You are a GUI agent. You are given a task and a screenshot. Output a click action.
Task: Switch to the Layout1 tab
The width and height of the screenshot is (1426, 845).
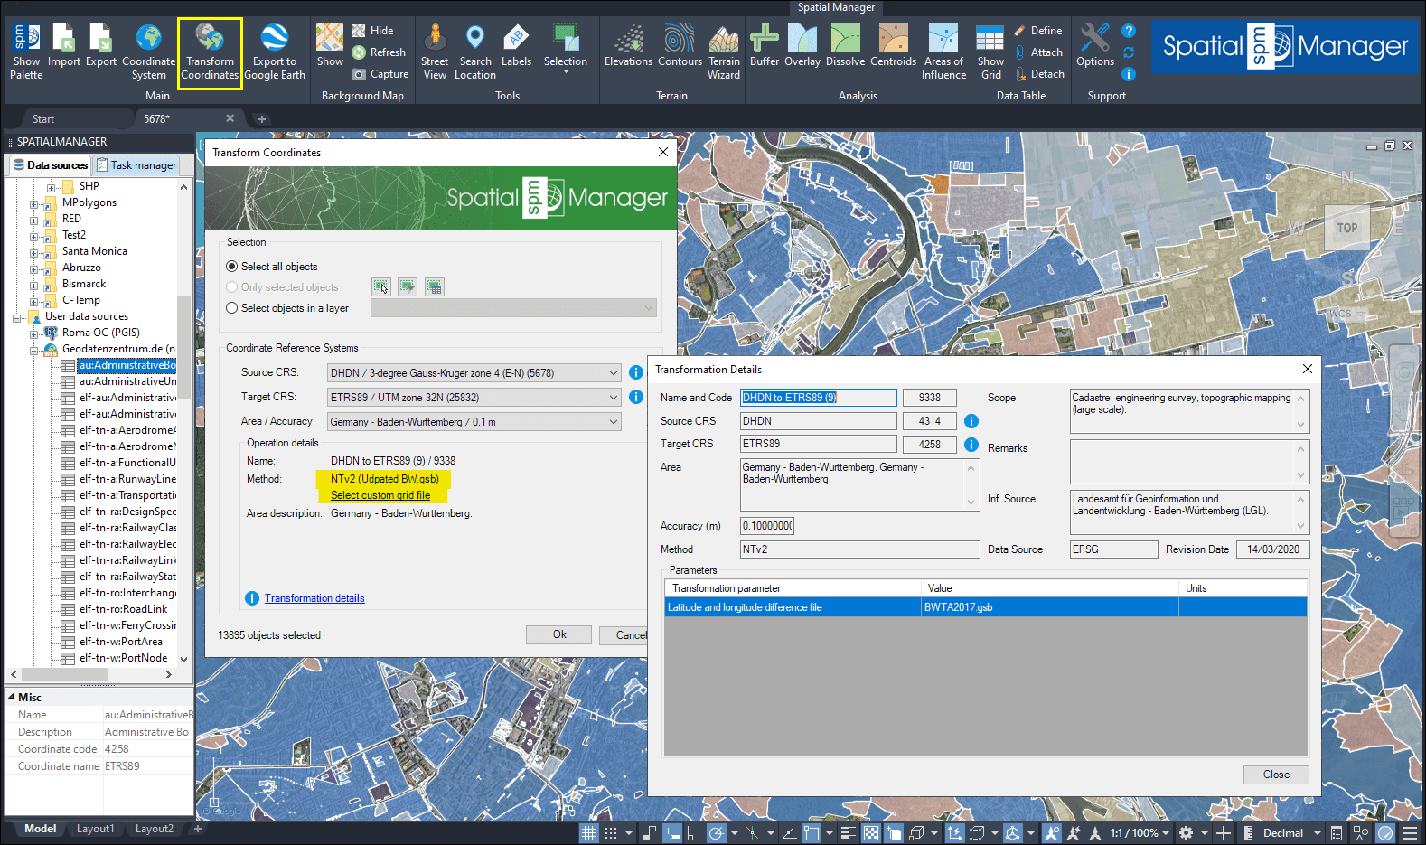(x=95, y=829)
